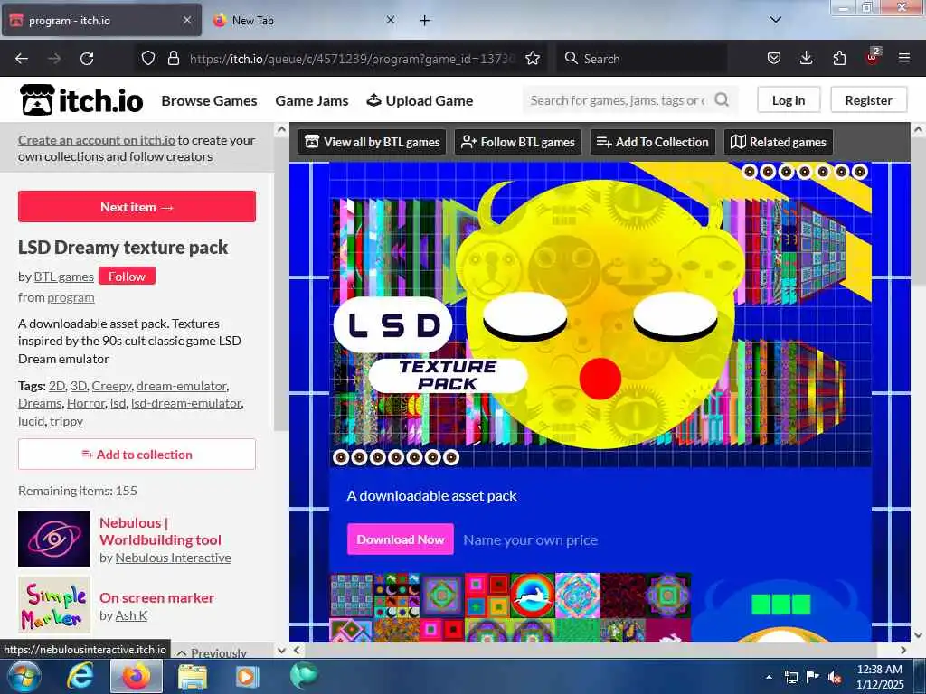Click the uBlock extension icon with badge

(x=873, y=57)
